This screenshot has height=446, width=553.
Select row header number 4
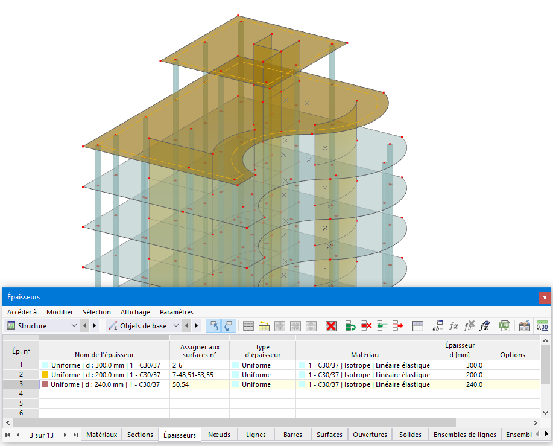[x=21, y=393]
